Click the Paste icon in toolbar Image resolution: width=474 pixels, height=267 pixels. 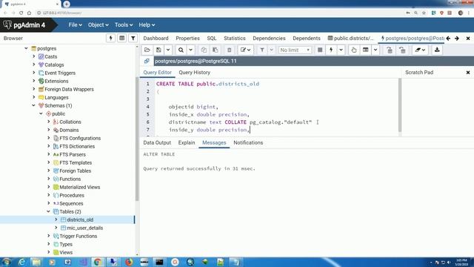tap(216, 50)
